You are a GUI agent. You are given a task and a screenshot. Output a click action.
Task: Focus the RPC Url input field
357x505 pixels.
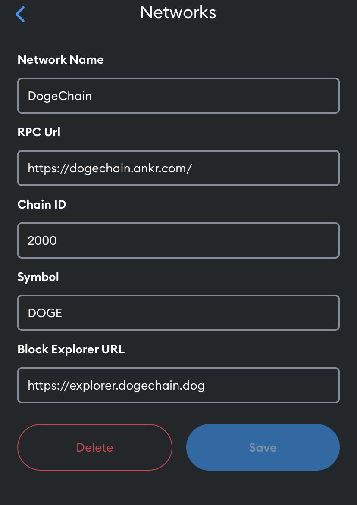click(178, 168)
